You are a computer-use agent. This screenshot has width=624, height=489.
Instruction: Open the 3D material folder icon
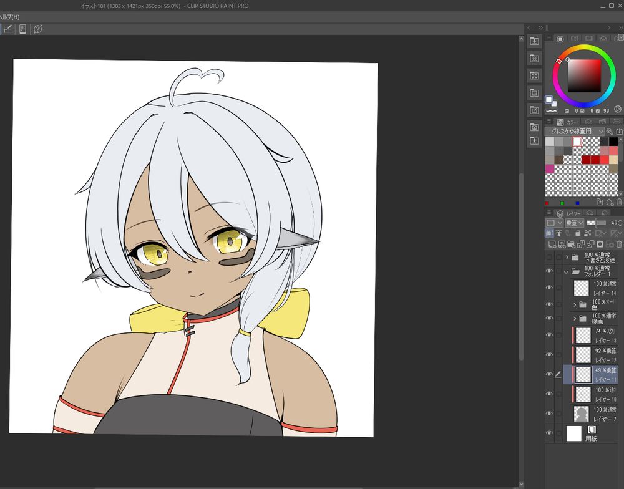tap(534, 127)
